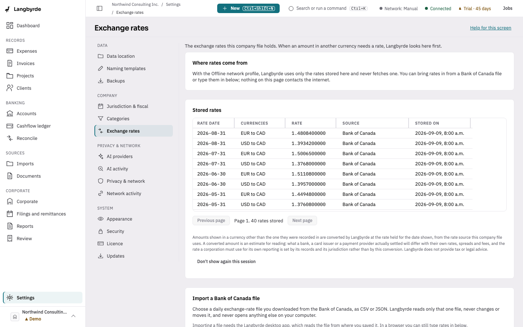Open Appearance settings

[134, 219]
